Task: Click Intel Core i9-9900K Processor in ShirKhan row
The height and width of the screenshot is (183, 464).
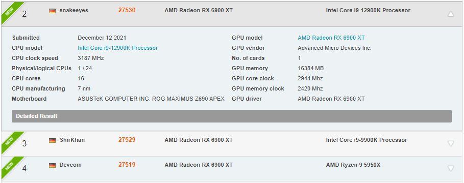Action: (x=367, y=140)
